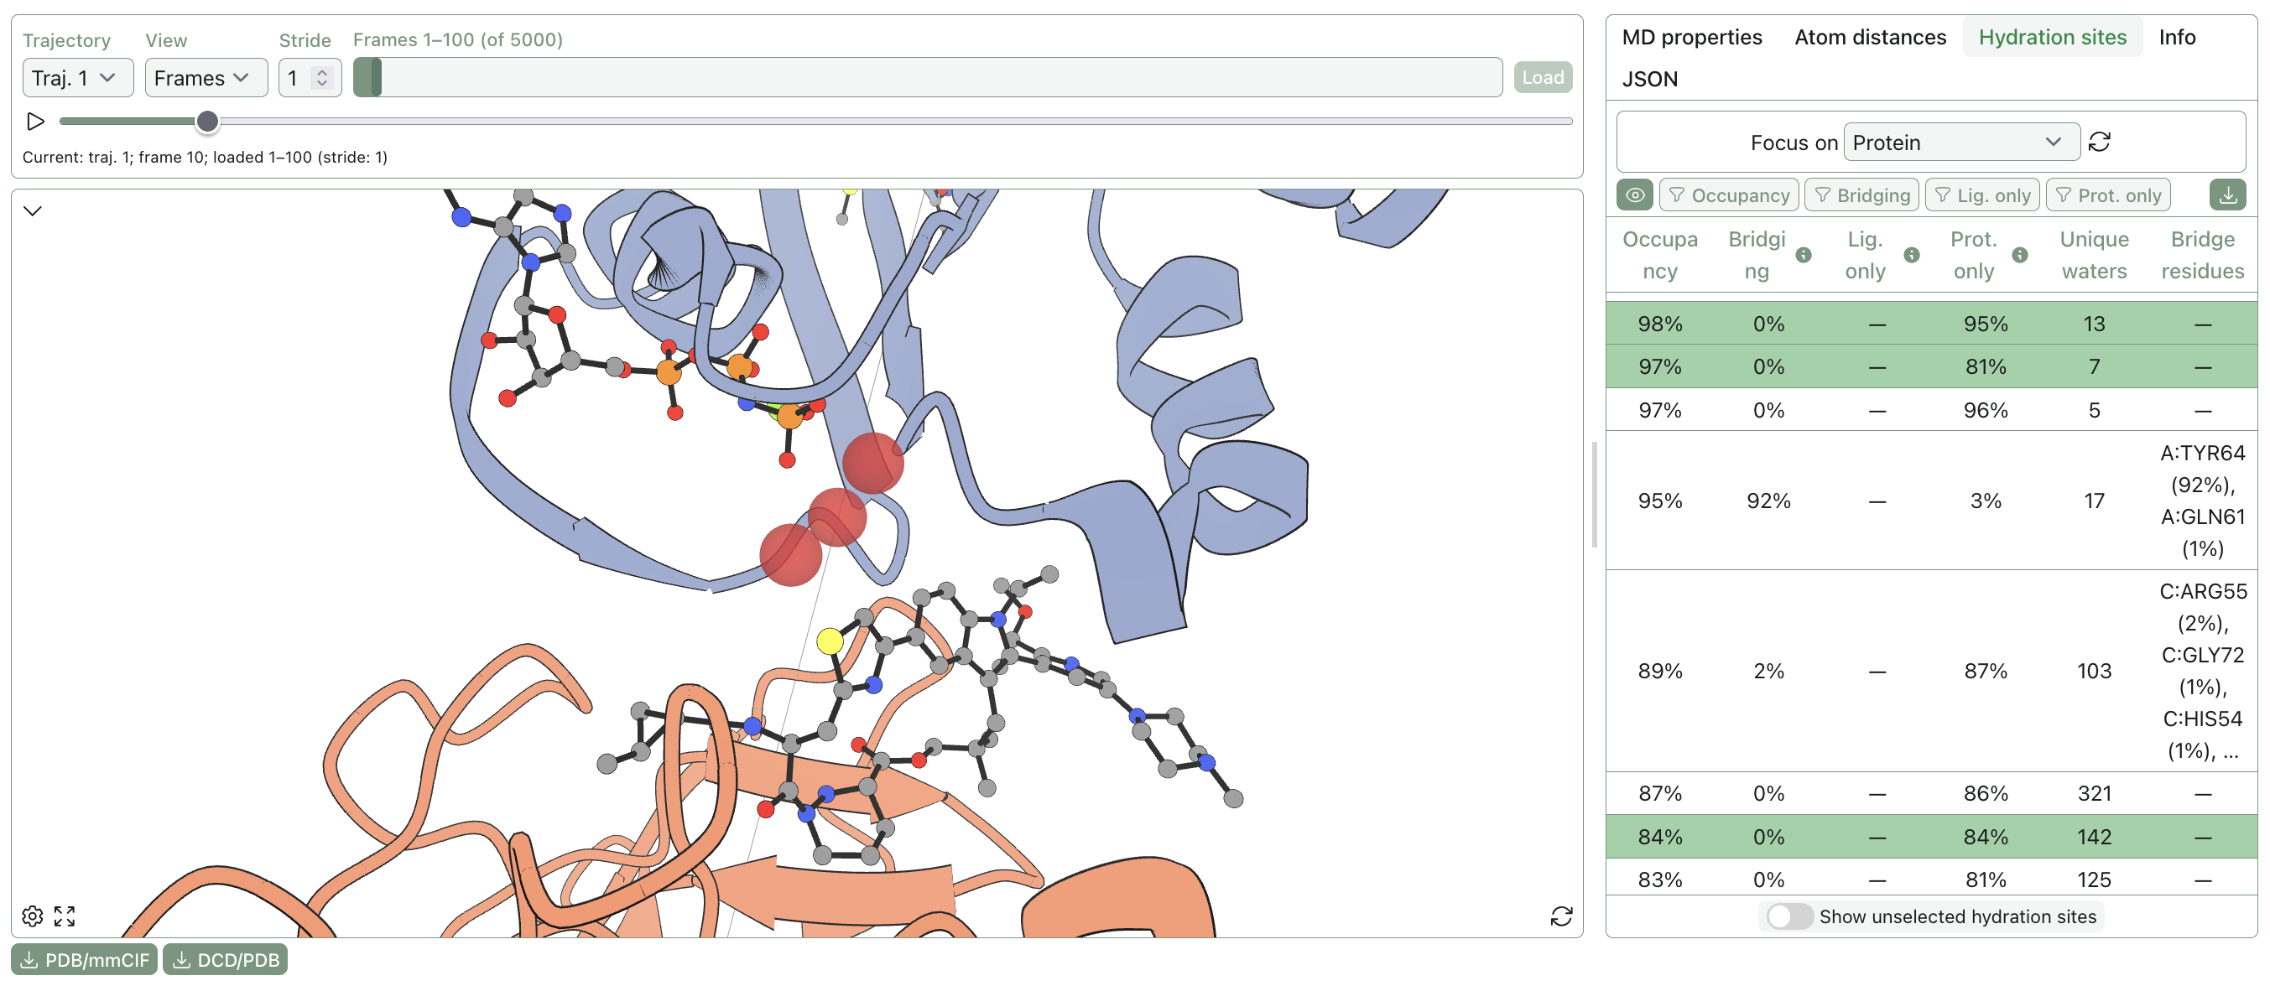Toggle the Occupancy filter
This screenshot has height=986, width=2270.
(x=1728, y=195)
